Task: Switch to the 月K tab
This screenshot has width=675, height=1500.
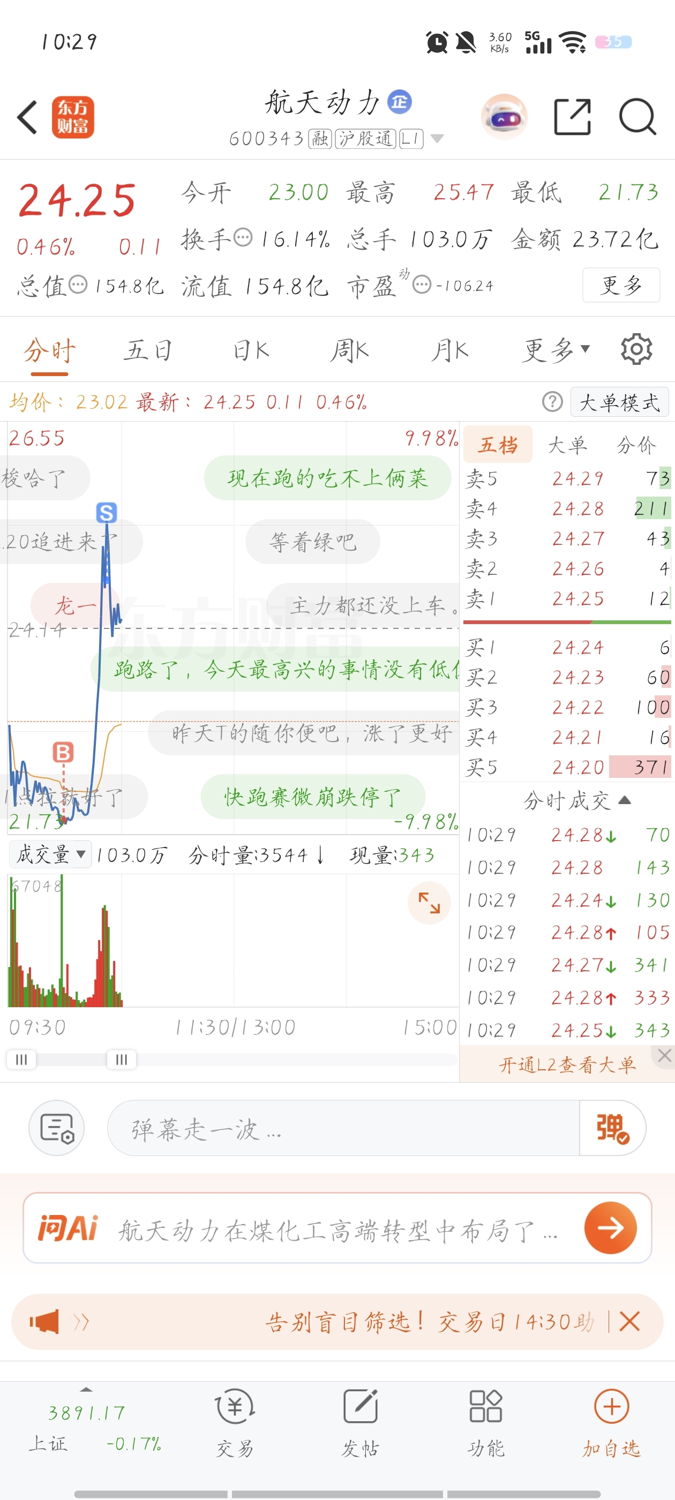Action: [x=449, y=350]
